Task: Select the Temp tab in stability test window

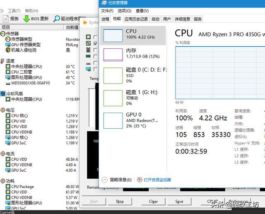Action: click(94, 79)
